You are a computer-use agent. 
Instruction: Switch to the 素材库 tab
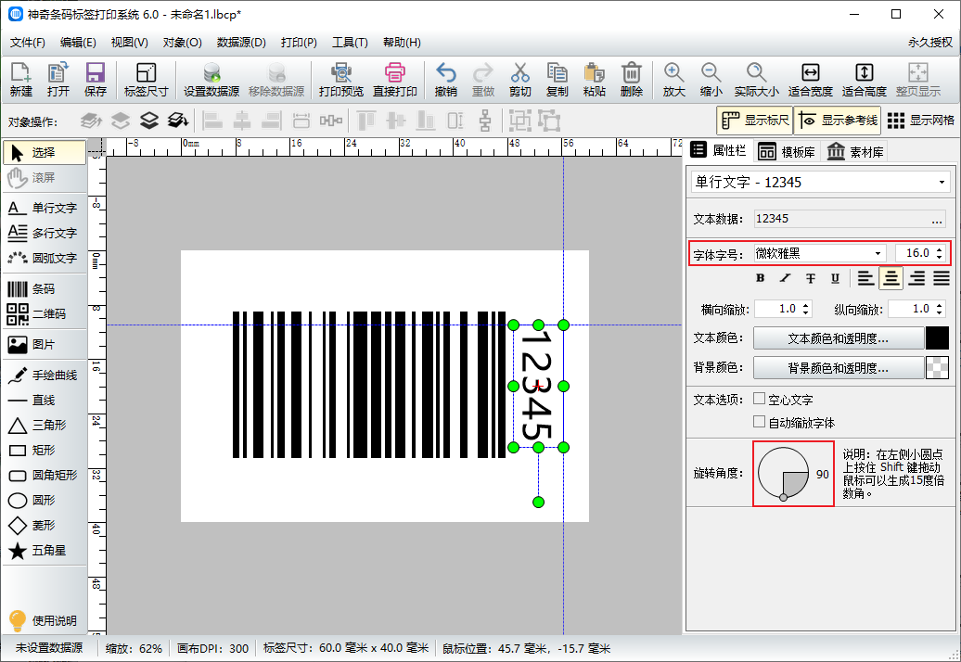(855, 152)
